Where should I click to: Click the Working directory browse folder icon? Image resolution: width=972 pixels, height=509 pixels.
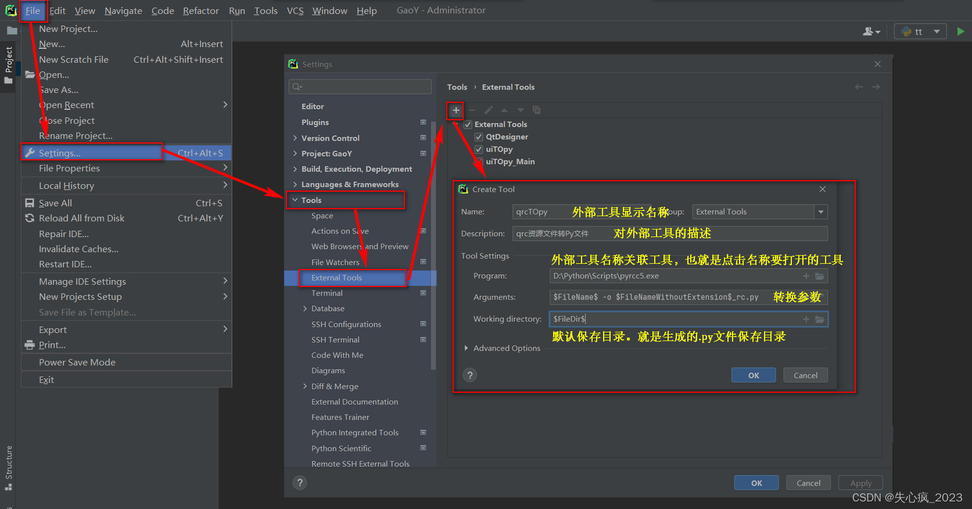820,319
